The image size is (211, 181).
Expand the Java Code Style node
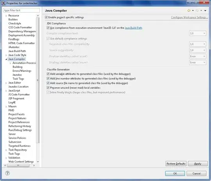tap(6, 55)
